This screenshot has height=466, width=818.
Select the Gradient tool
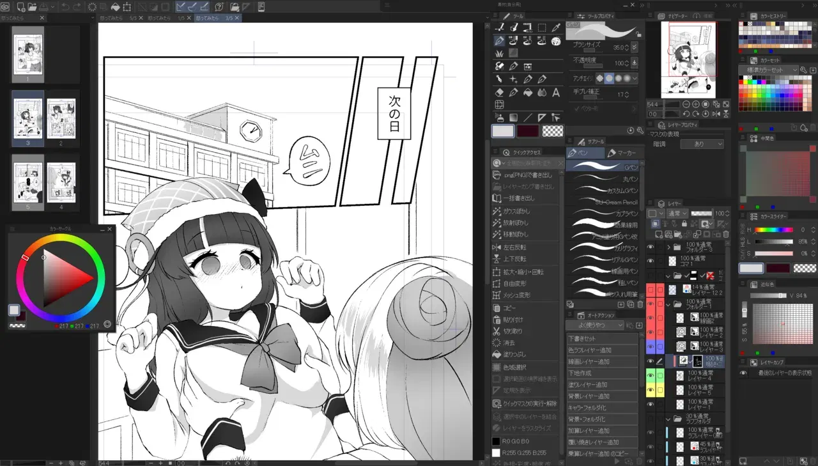[x=514, y=118]
